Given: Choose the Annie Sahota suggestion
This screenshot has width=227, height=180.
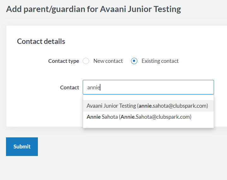Looking at the screenshot, I should coord(139,117).
